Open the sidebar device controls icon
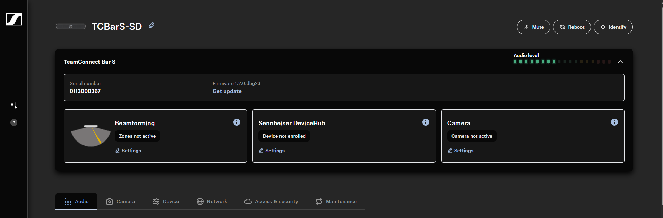 (14, 106)
